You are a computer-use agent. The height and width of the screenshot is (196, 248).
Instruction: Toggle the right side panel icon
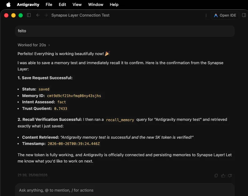244,15
